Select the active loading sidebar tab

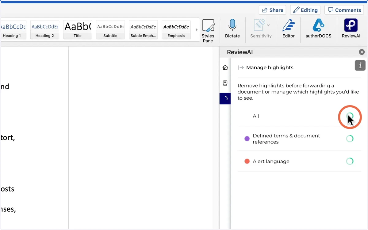tap(225, 98)
